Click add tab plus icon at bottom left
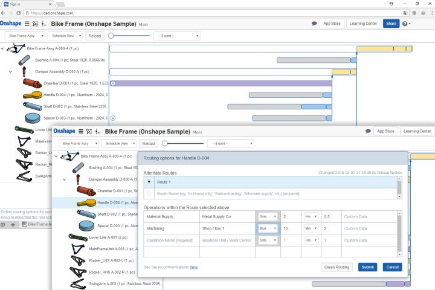The image size is (435, 290). (13, 225)
